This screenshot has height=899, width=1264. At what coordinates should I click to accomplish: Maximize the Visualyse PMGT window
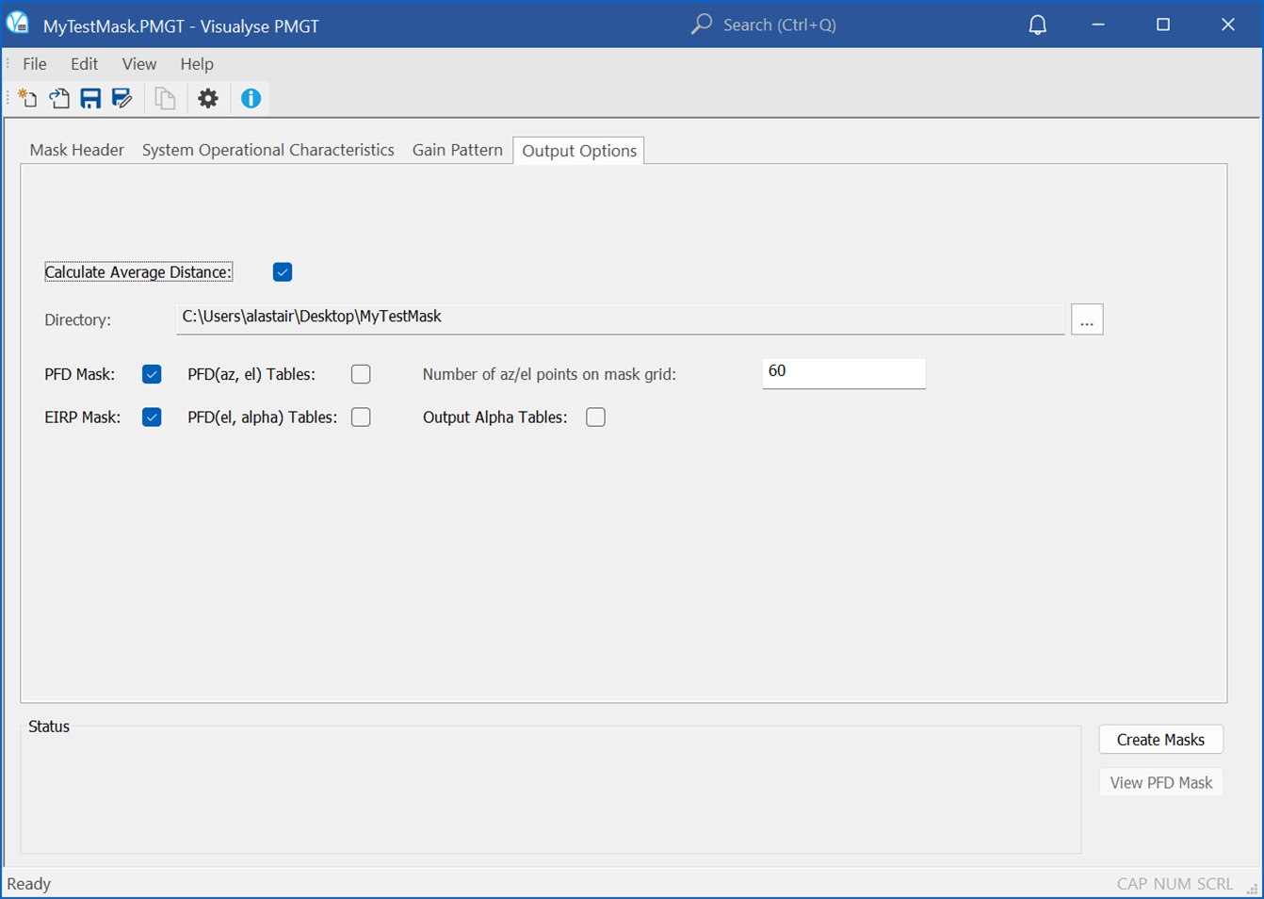(x=1163, y=25)
